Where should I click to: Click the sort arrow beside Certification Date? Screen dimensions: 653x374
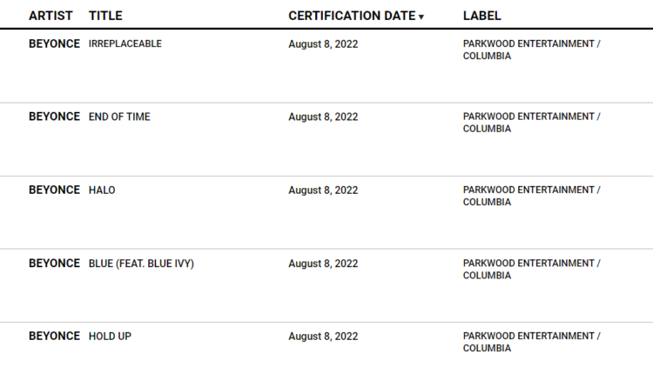coord(421,17)
